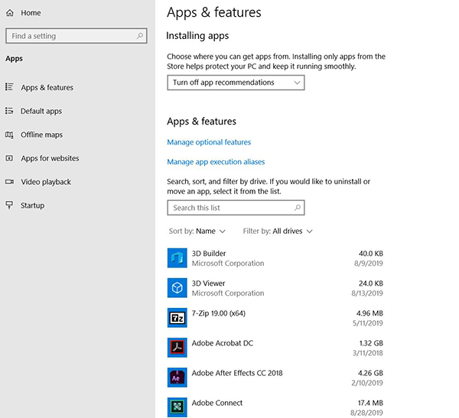Select the 3D Viewer app name

pyautogui.click(x=208, y=284)
